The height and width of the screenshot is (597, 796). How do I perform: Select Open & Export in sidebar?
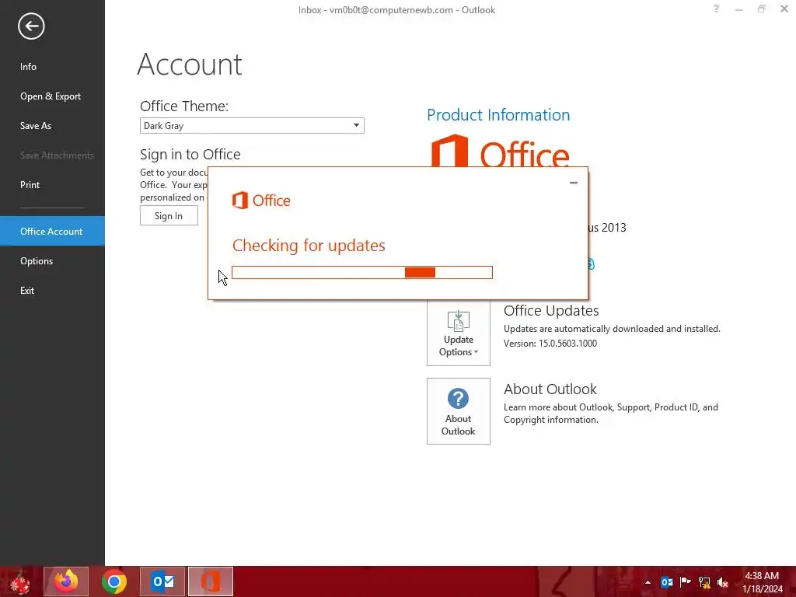click(52, 96)
